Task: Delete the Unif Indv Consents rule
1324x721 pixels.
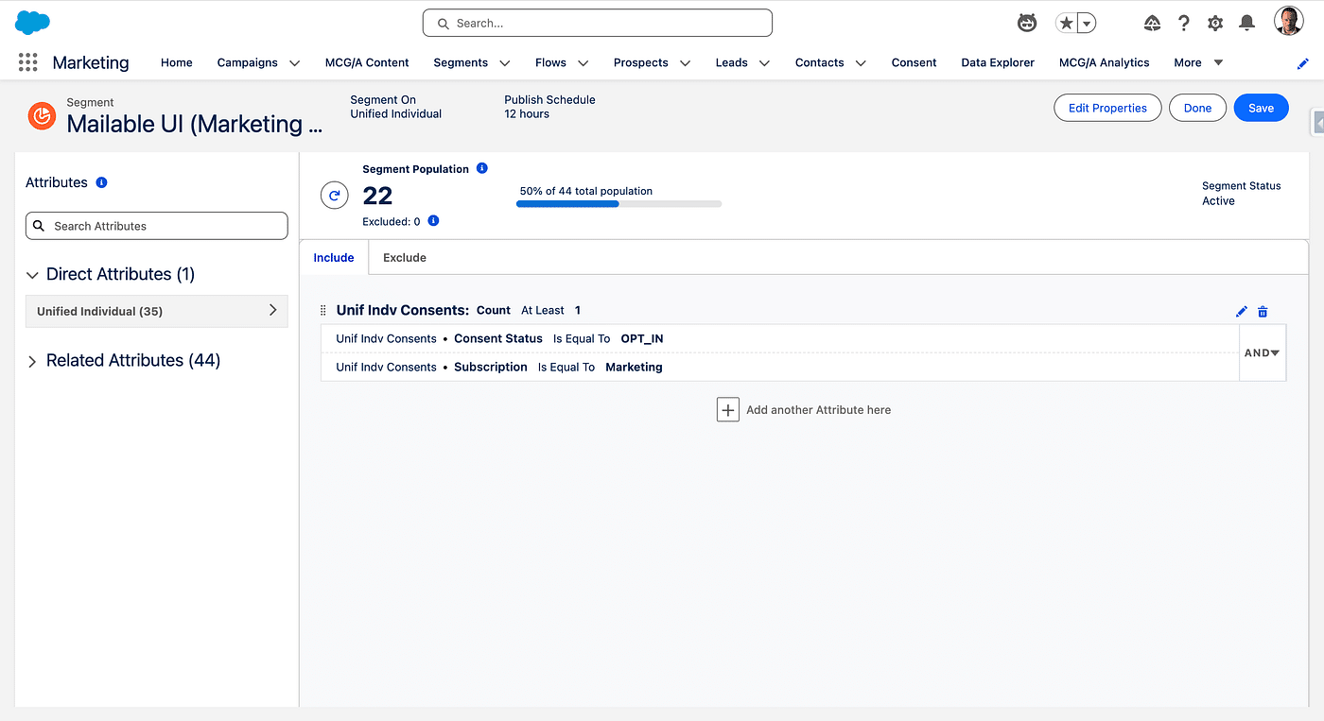Action: 1263,311
